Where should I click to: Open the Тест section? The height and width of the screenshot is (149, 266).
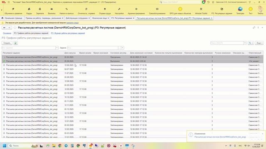click(251, 11)
